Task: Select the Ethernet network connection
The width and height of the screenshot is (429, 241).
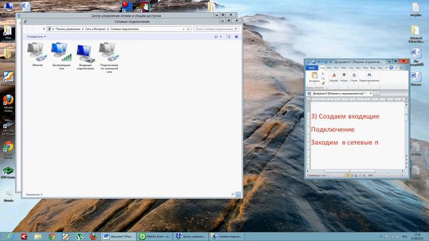Action: point(38,55)
